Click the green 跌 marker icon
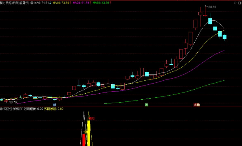The width and height of the screenshot is (242, 146). (147, 105)
